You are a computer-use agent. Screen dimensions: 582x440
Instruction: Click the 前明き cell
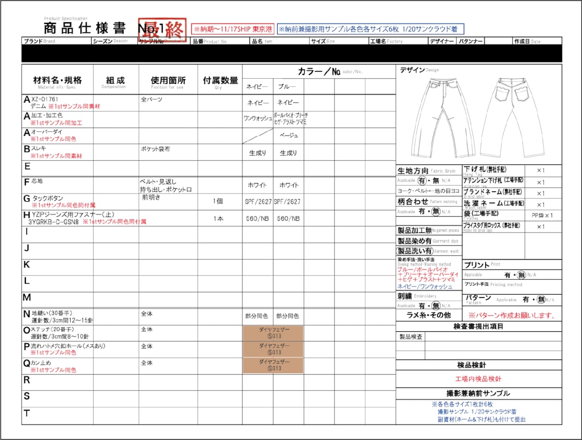[151, 197]
